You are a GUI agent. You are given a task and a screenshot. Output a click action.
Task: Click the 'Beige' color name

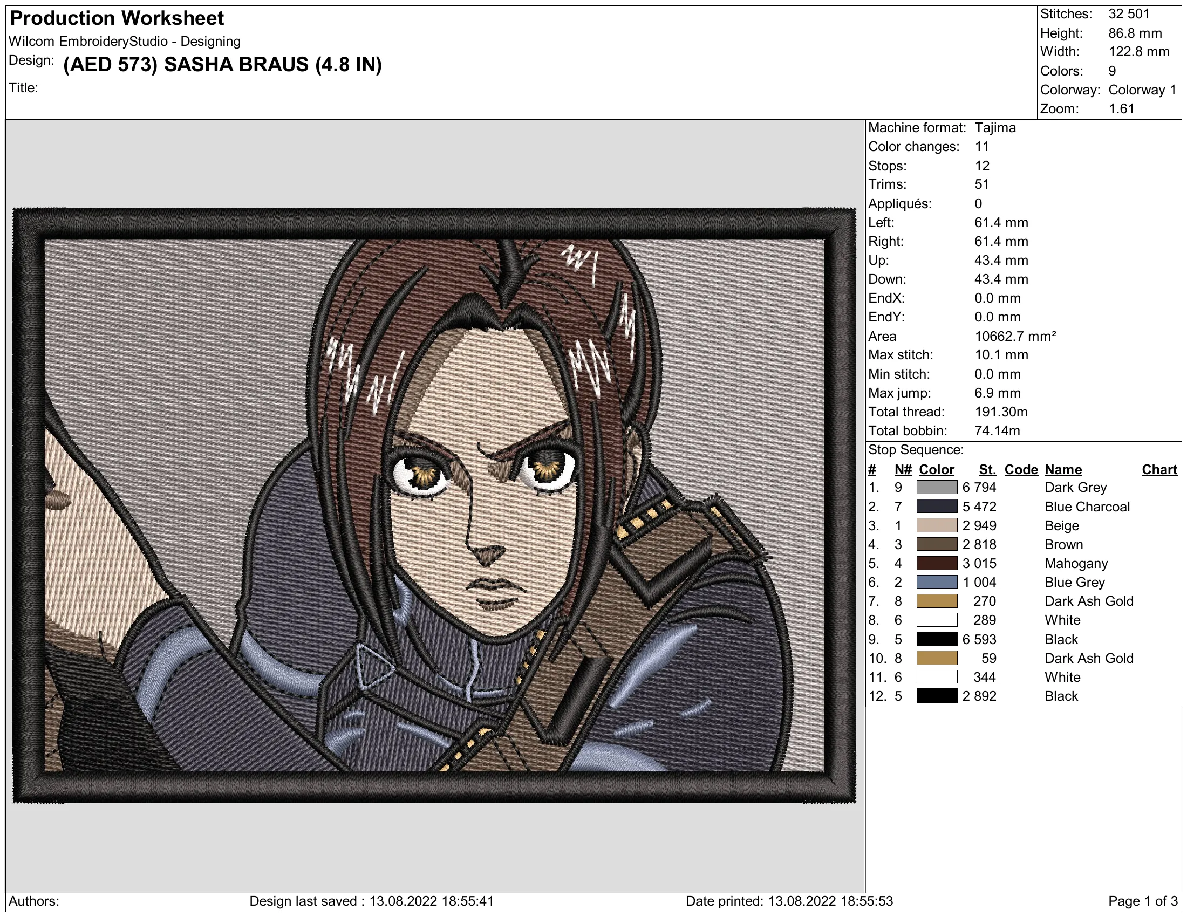pos(1061,525)
